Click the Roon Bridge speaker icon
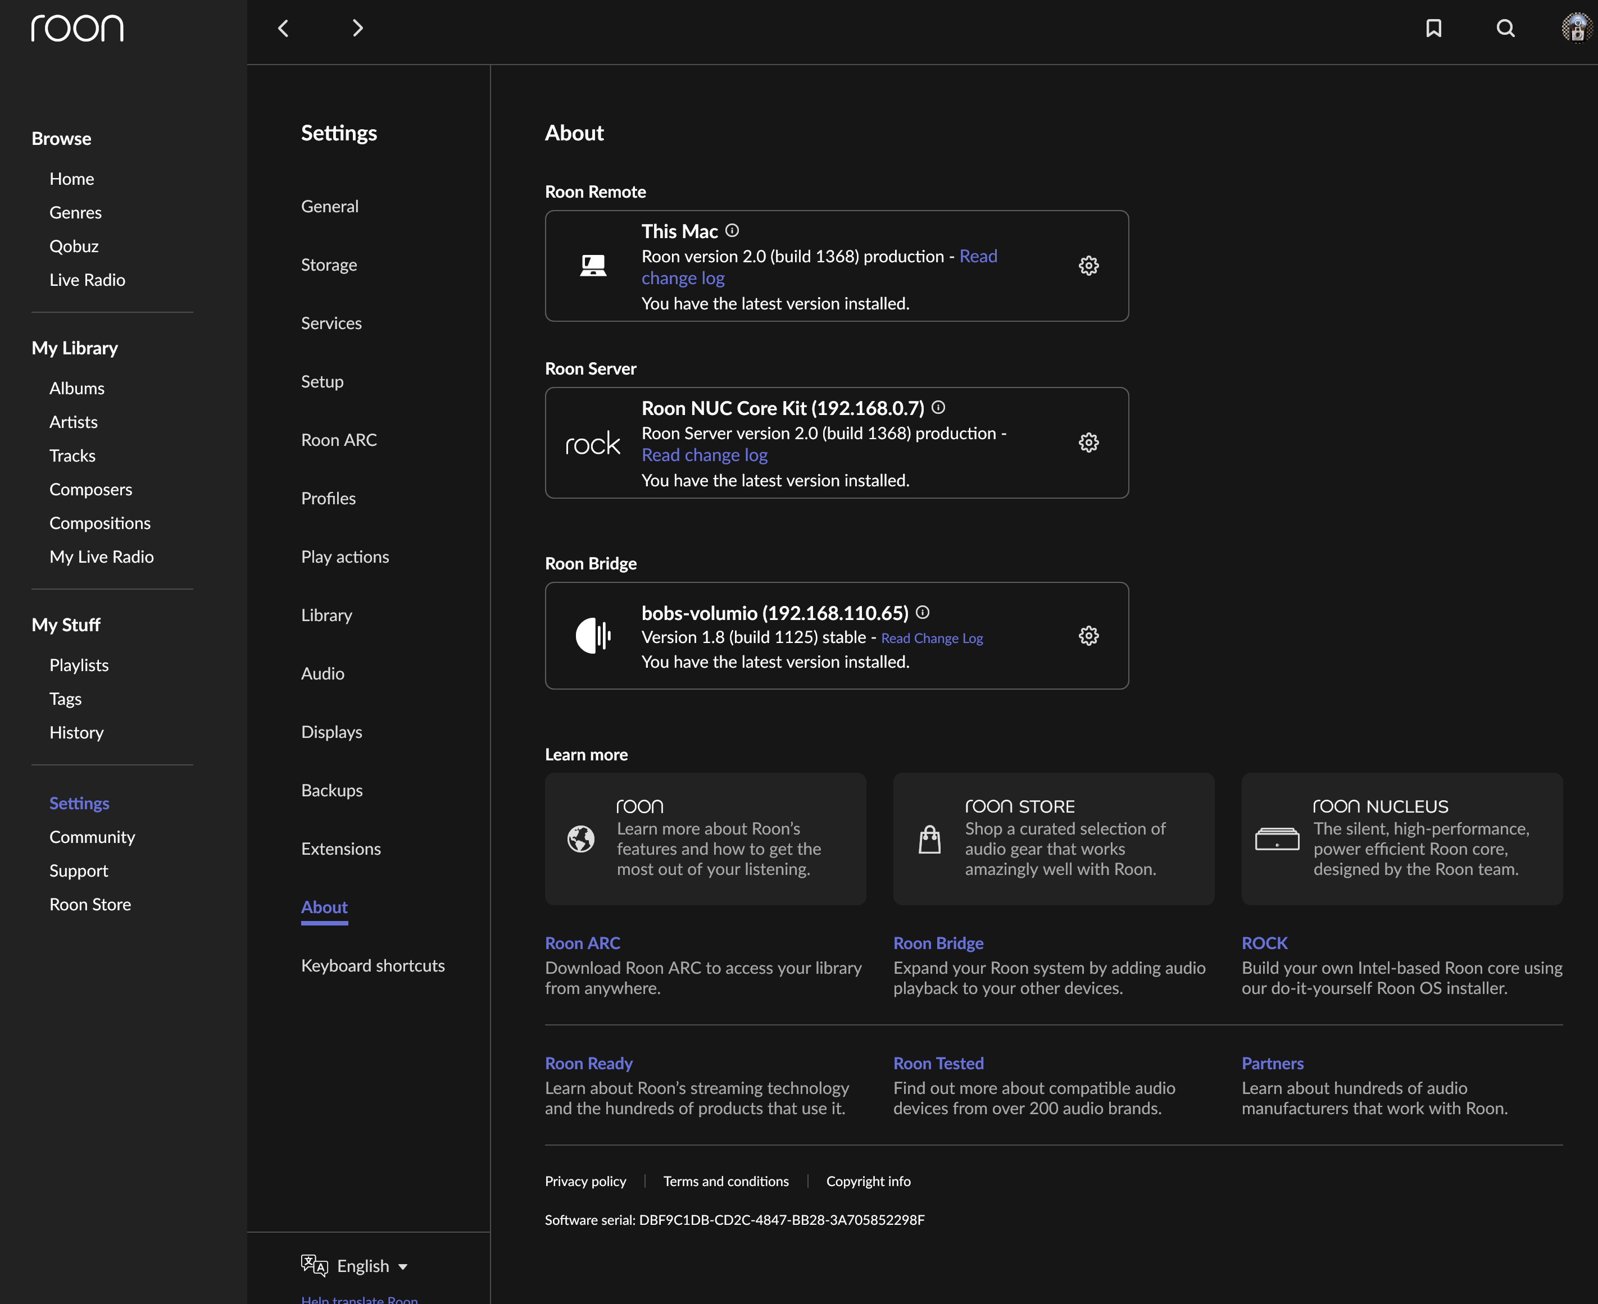This screenshot has height=1304, width=1598. (593, 636)
